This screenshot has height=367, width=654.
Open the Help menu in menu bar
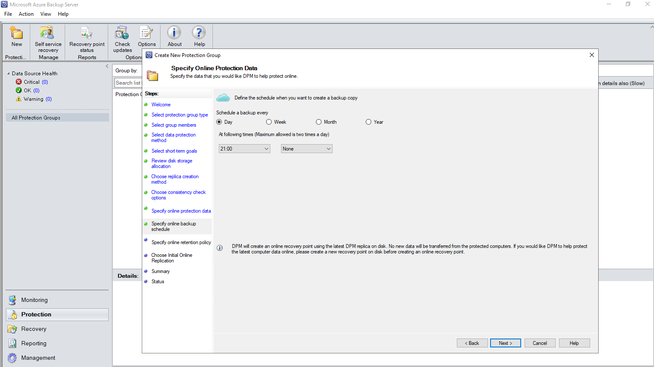point(63,14)
